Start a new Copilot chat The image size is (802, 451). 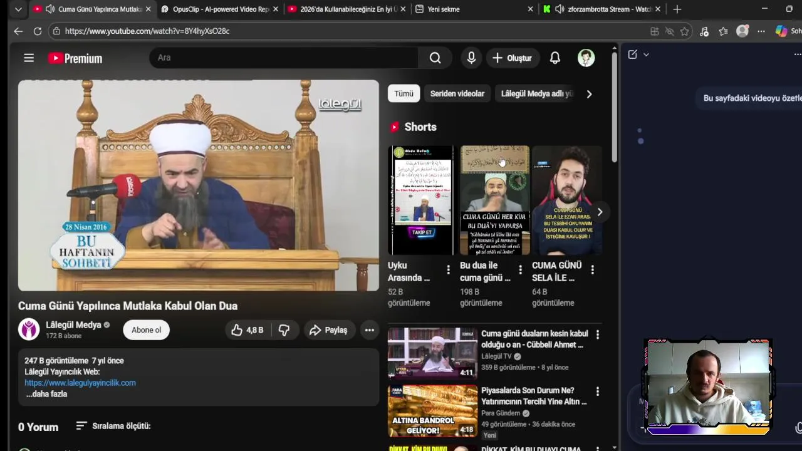point(633,54)
